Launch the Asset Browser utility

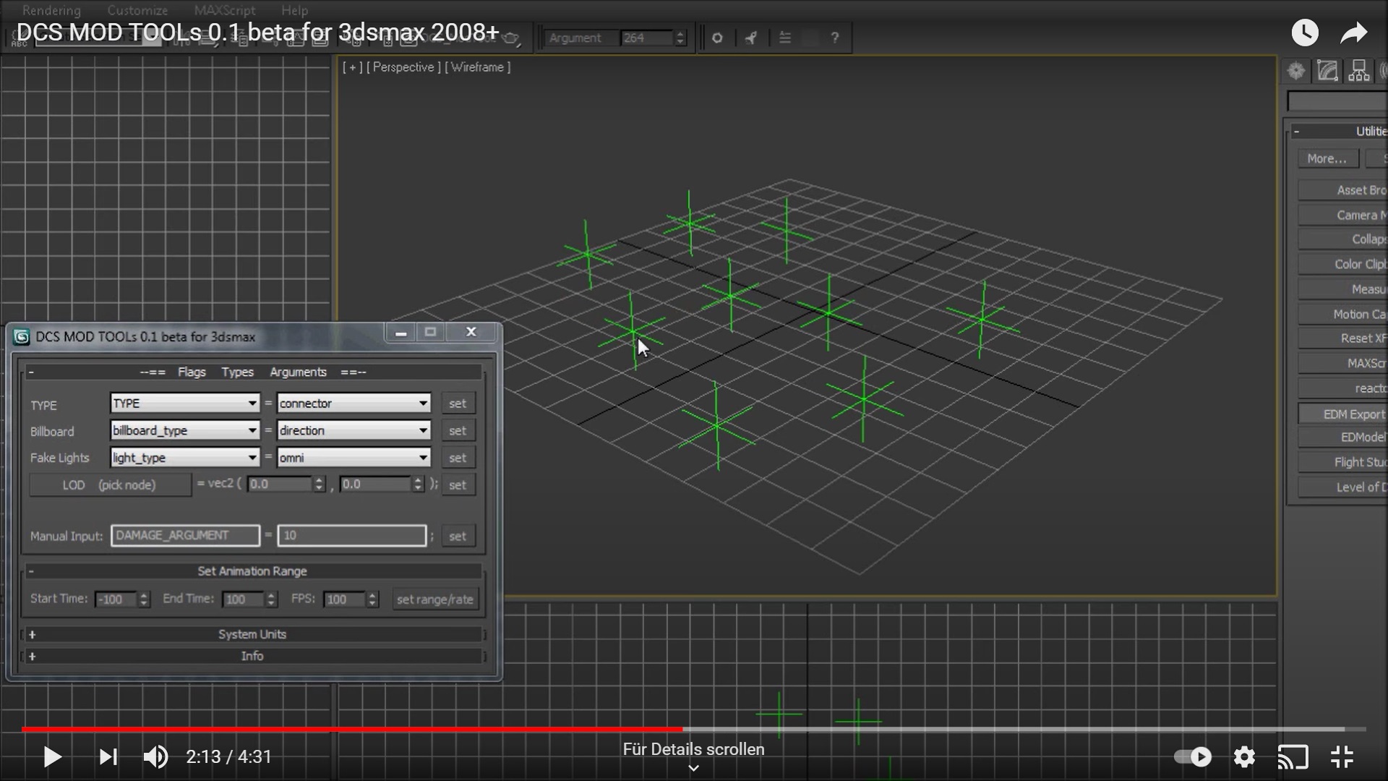point(1343,190)
